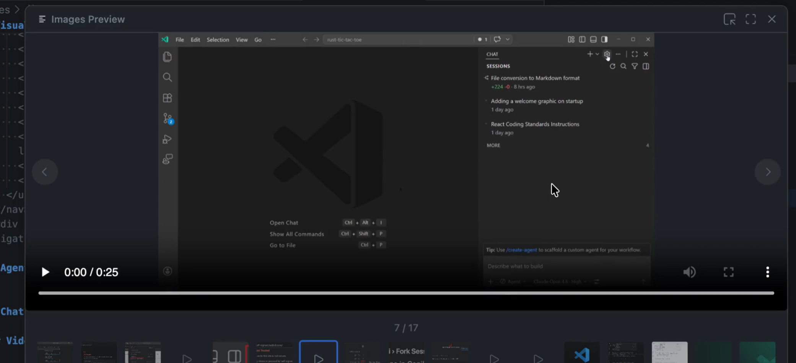The height and width of the screenshot is (363, 796).
Task: Play the video in Images Preview
Action: pos(45,272)
